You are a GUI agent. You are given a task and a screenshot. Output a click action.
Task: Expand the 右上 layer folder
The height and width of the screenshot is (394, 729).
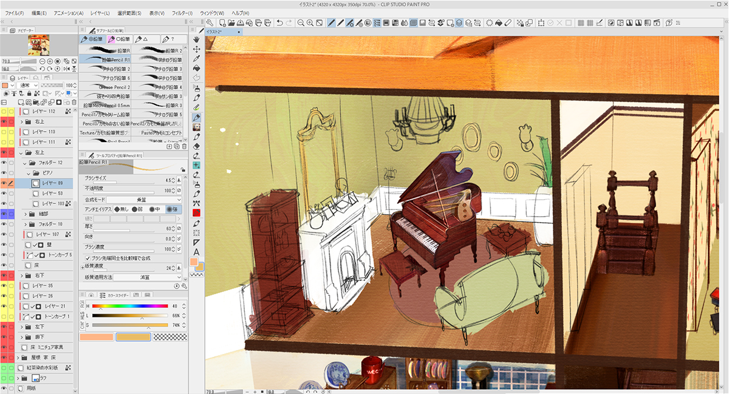pos(22,121)
